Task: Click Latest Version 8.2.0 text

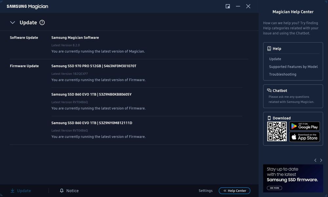Action: tap(66, 45)
